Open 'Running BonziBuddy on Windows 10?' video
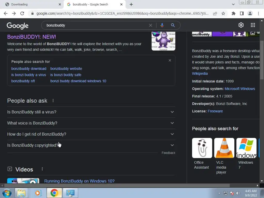This screenshot has width=264, height=198. (79, 181)
